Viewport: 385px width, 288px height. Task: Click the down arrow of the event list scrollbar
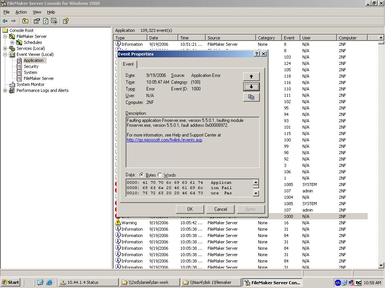[x=381, y=265]
